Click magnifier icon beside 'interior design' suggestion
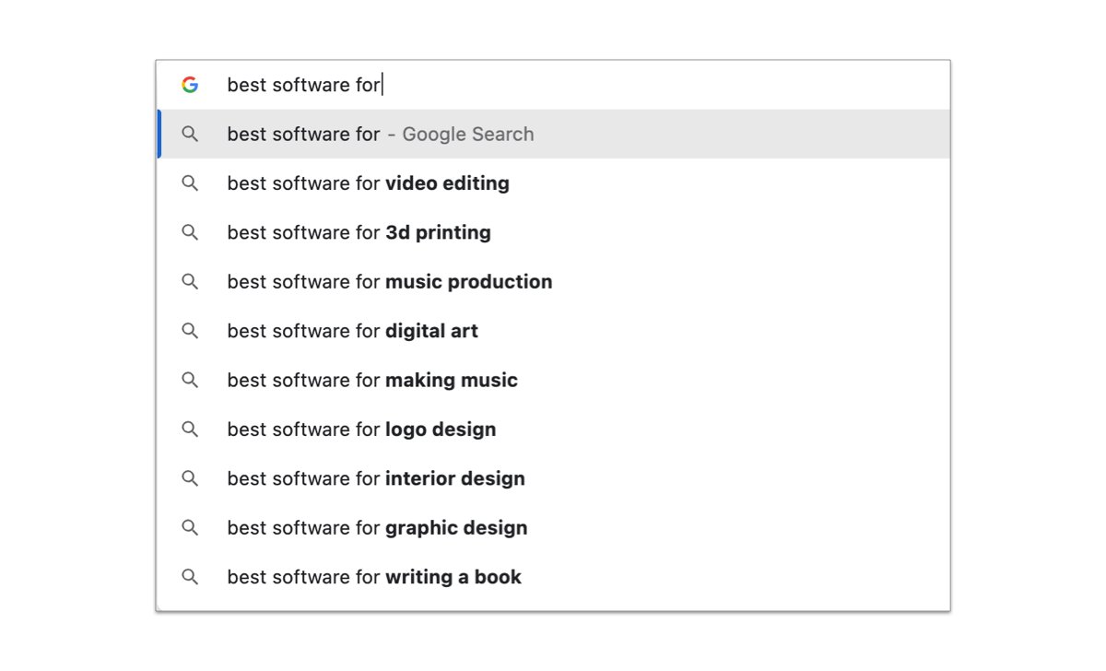Image resolution: width=1106 pixels, height=671 pixels. click(x=190, y=478)
